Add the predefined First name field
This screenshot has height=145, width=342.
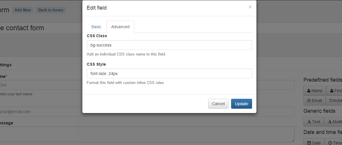334,91
